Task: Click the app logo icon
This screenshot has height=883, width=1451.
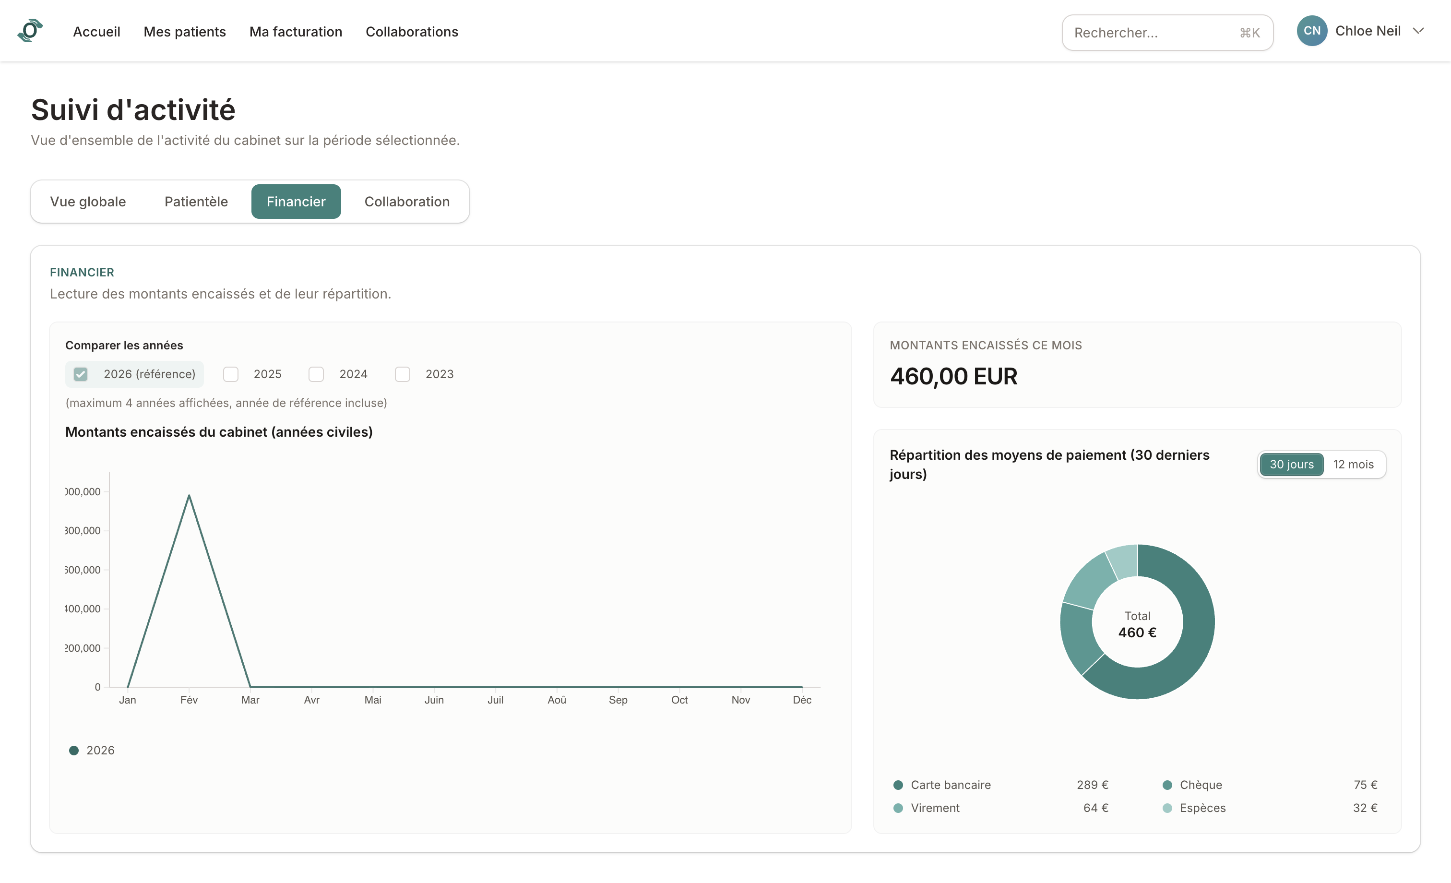Action: pyautogui.click(x=31, y=31)
